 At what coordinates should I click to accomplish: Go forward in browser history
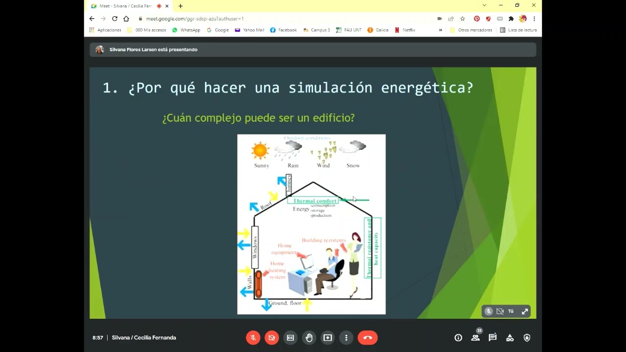(x=103, y=19)
